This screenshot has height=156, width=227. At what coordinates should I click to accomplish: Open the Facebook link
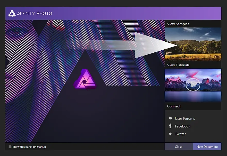click(183, 126)
